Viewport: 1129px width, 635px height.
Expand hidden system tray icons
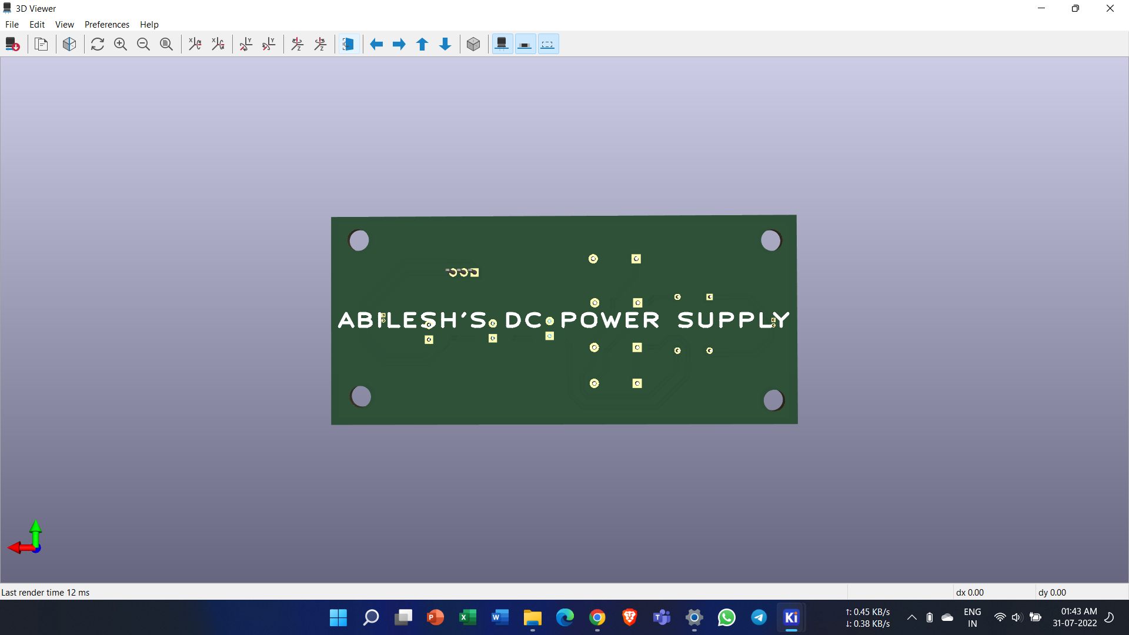(x=911, y=617)
